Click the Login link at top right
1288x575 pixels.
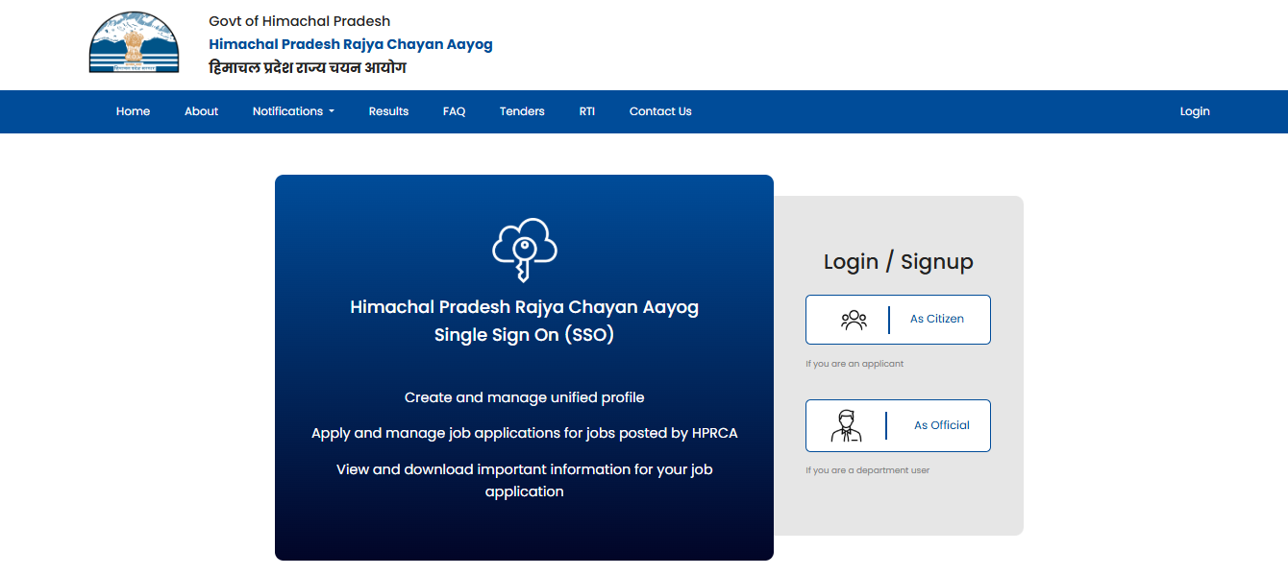click(x=1194, y=111)
